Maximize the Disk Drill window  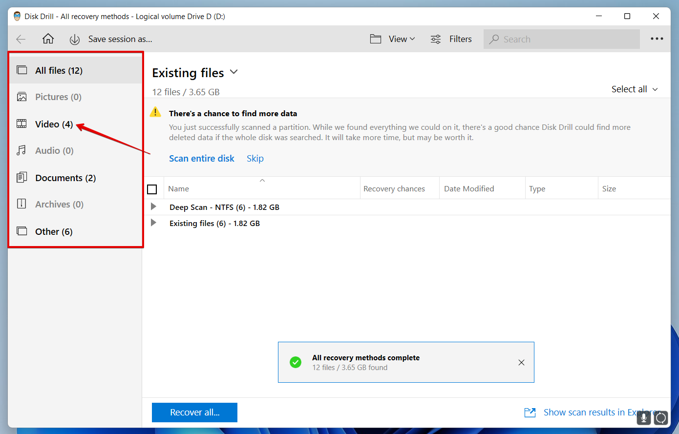click(627, 16)
